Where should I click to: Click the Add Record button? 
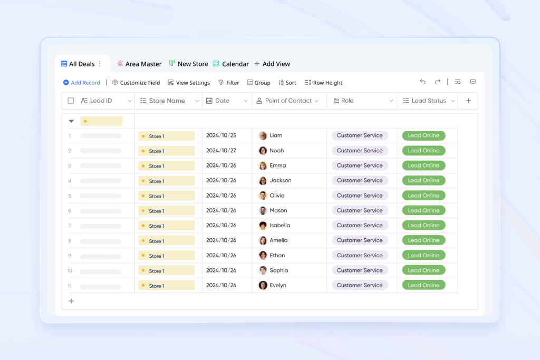point(82,83)
